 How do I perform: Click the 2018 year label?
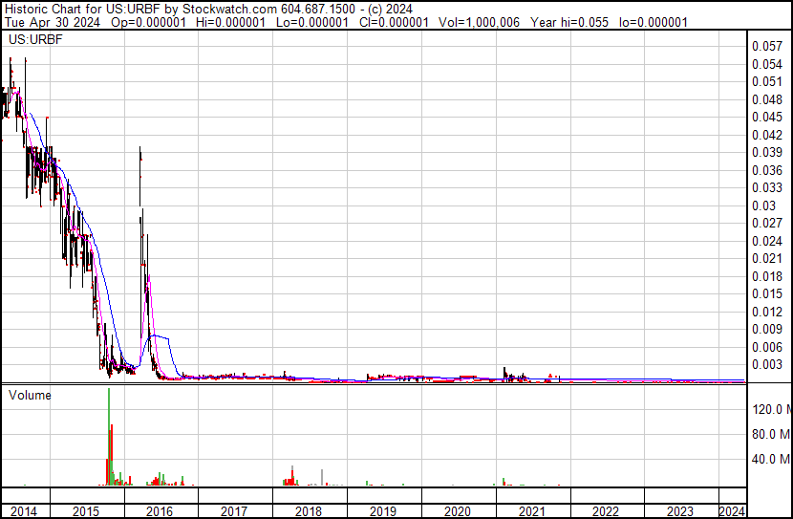coord(308,511)
